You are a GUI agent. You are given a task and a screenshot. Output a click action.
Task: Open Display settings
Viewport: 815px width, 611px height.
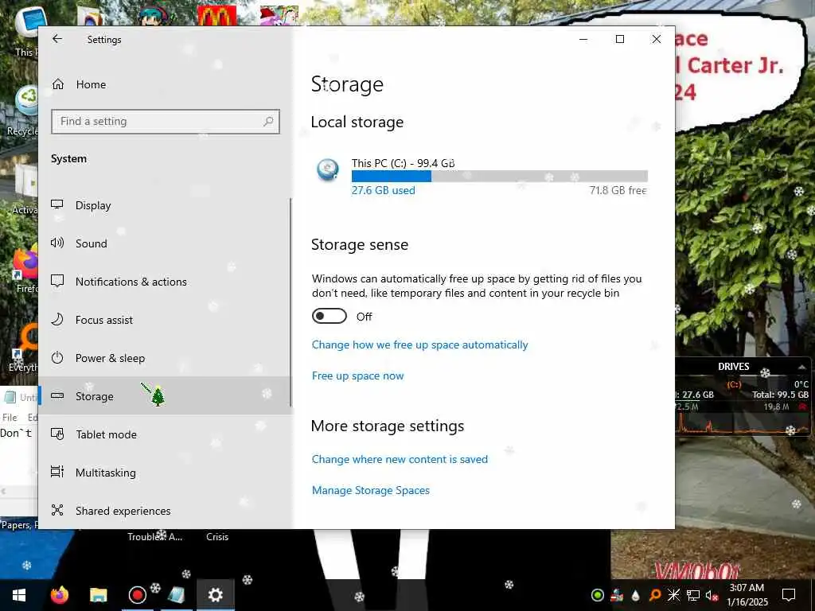pos(166,205)
